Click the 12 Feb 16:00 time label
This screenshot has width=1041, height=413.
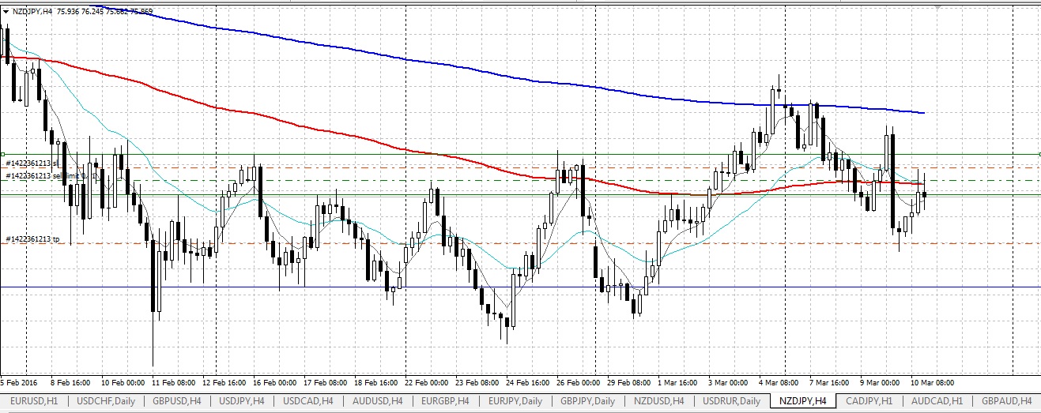(224, 382)
